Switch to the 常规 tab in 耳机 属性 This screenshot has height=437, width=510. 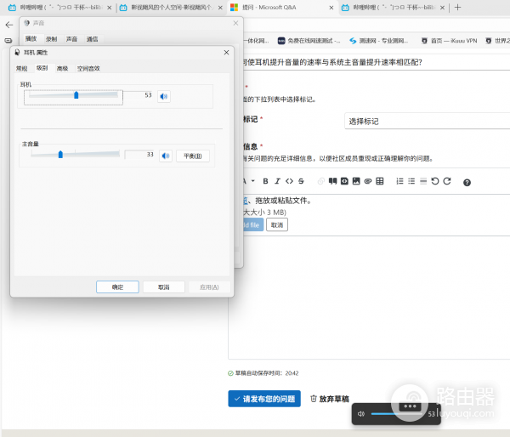(x=22, y=68)
